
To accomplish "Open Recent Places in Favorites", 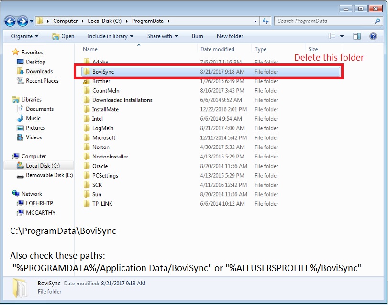I will 42,81.
